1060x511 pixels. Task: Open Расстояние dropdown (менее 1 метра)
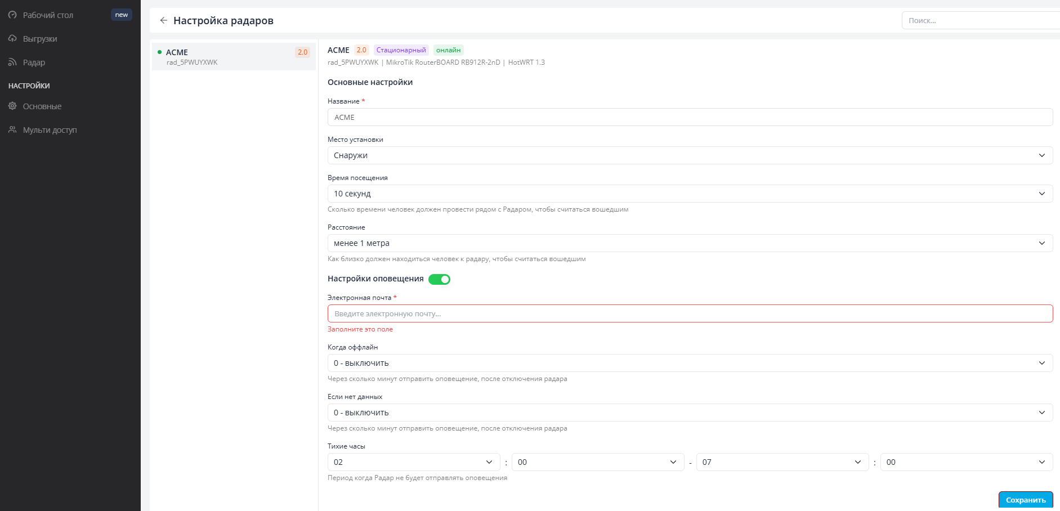(690, 243)
